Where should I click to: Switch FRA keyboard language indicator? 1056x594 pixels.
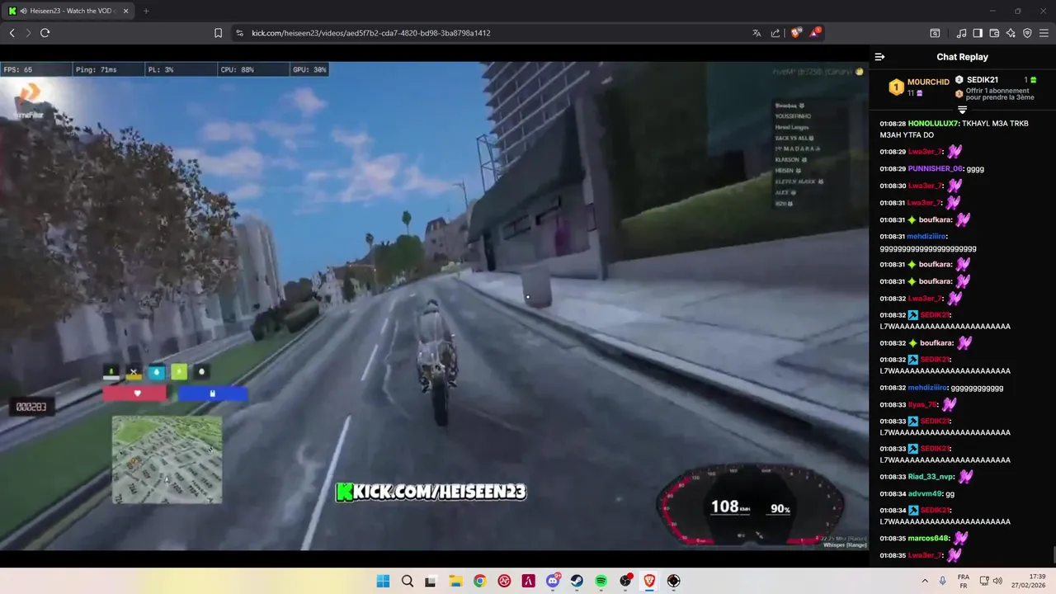pos(964,581)
